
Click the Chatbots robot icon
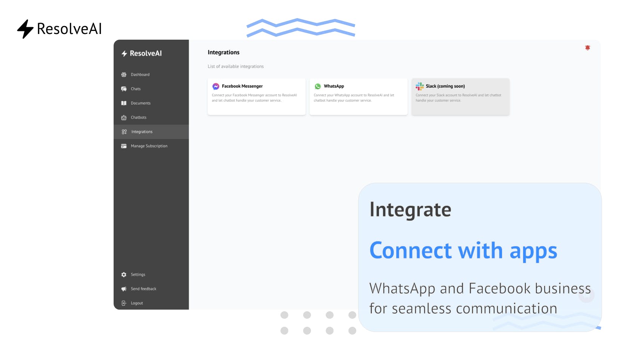pyautogui.click(x=124, y=117)
